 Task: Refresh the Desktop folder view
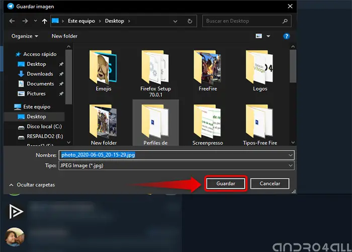[x=190, y=21]
